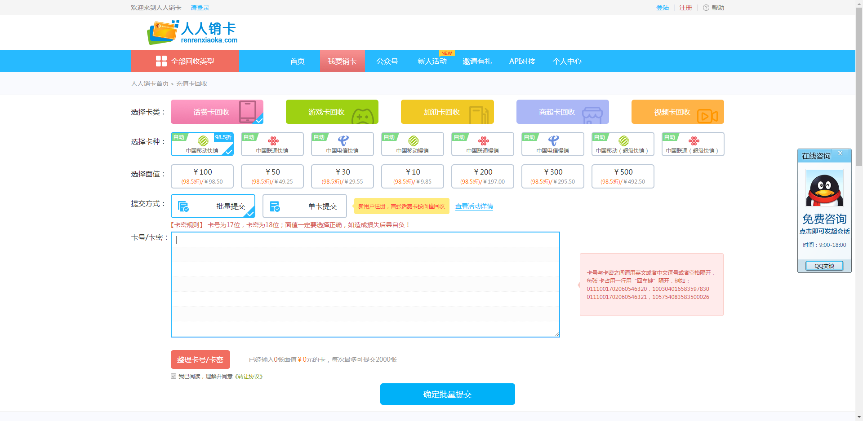Click 注册 link at top right

click(686, 8)
